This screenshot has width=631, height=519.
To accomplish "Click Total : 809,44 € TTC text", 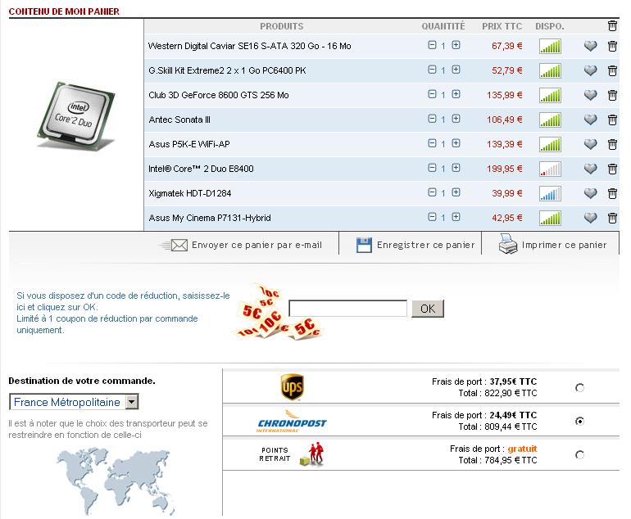I will [497, 426].
